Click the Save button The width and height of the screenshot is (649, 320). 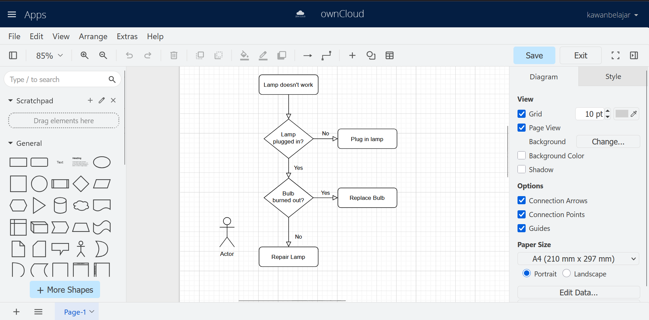534,55
